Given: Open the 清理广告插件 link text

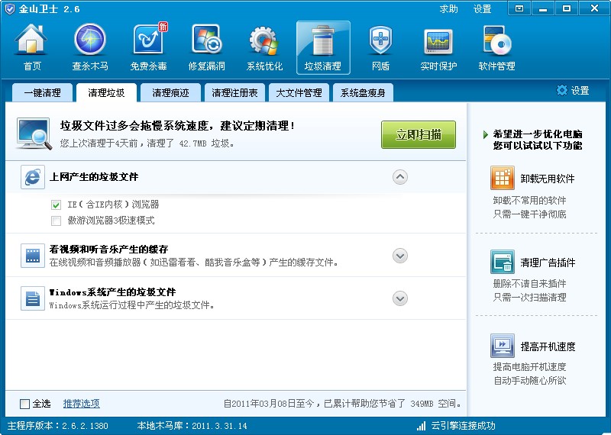Looking at the screenshot, I should point(548,263).
